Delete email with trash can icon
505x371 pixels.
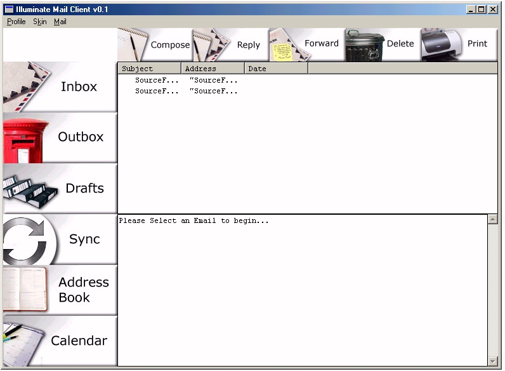[x=383, y=44]
